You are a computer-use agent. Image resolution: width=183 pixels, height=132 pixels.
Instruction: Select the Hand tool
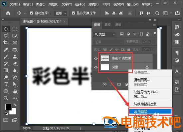tap(15, 91)
